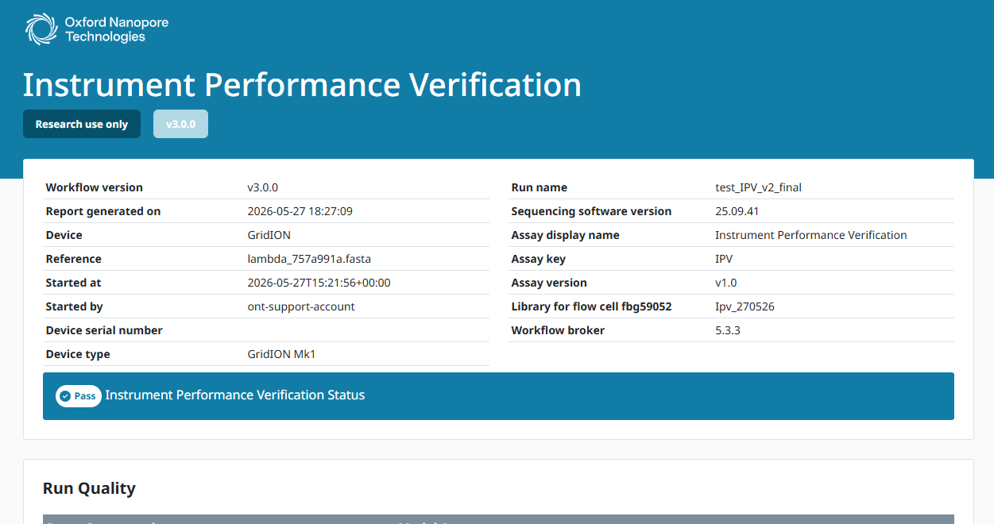Select the Workflow version v3.0.0 value
Image resolution: width=994 pixels, height=524 pixels.
point(263,187)
